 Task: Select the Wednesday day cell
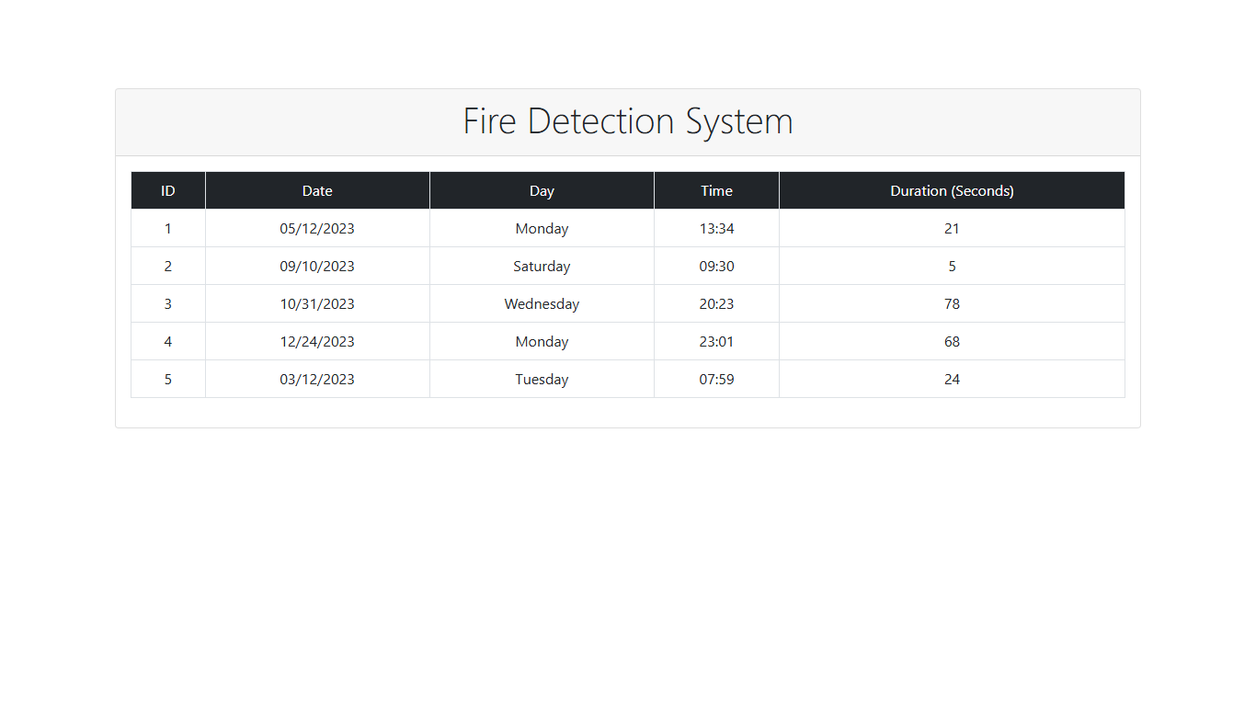[x=542, y=303]
